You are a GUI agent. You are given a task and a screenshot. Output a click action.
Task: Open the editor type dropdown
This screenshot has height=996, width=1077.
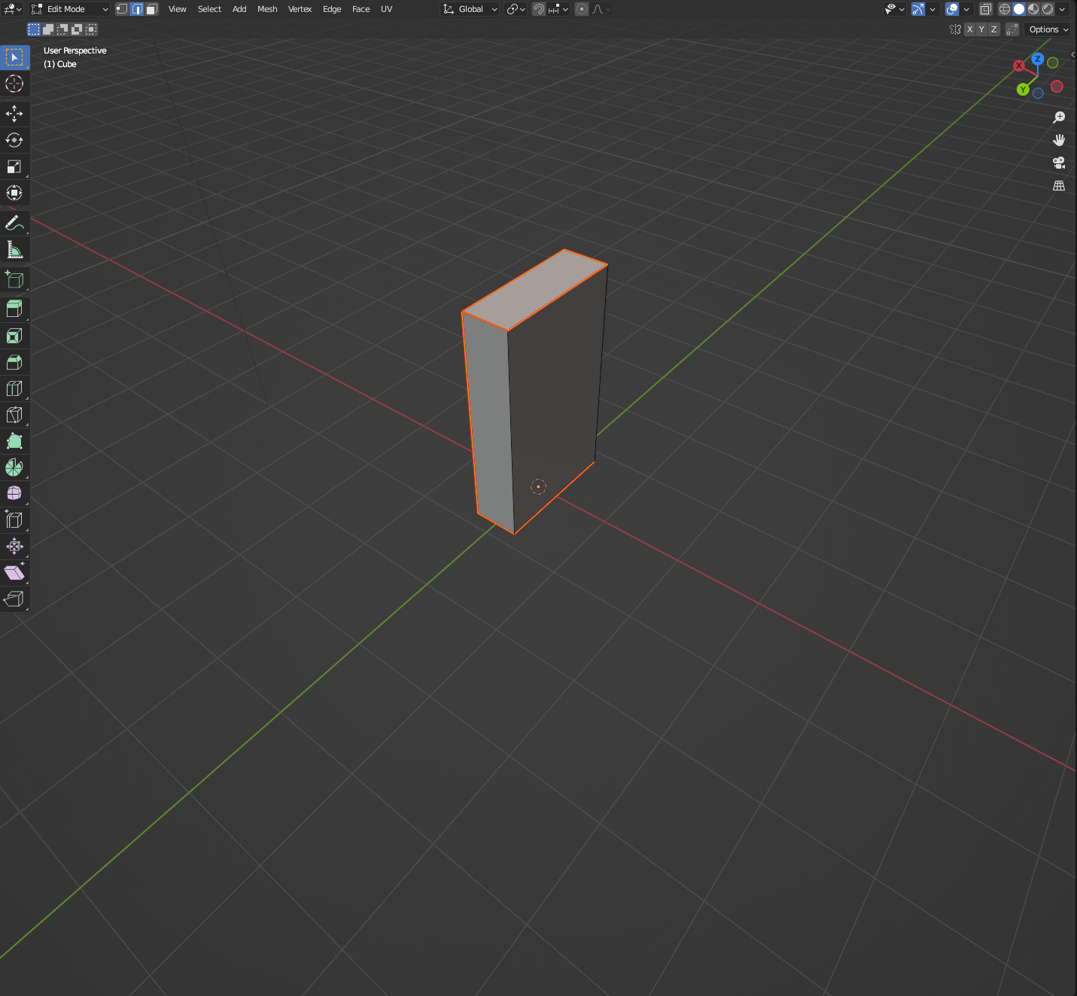point(13,9)
